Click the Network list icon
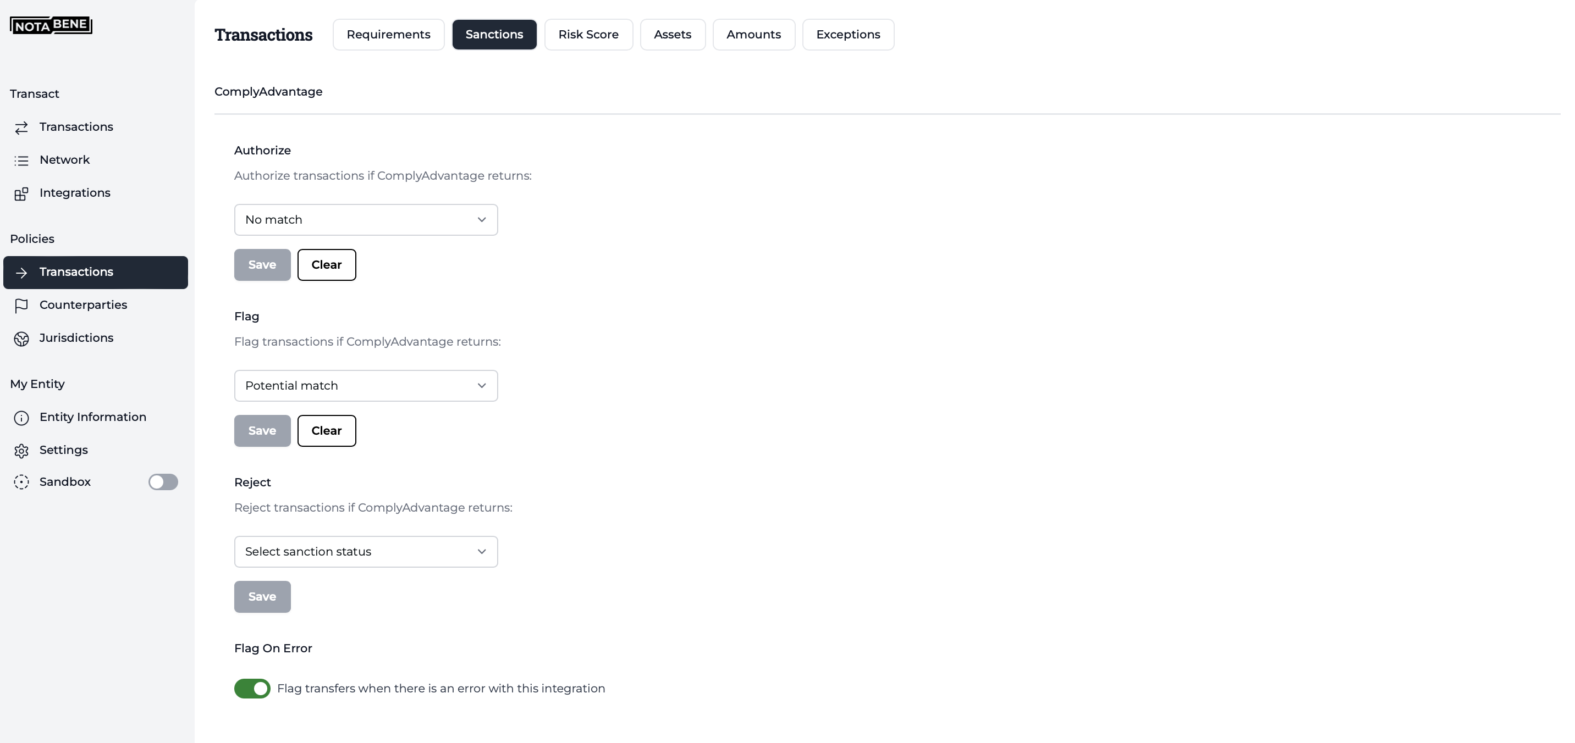The height and width of the screenshot is (743, 1575). [21, 160]
